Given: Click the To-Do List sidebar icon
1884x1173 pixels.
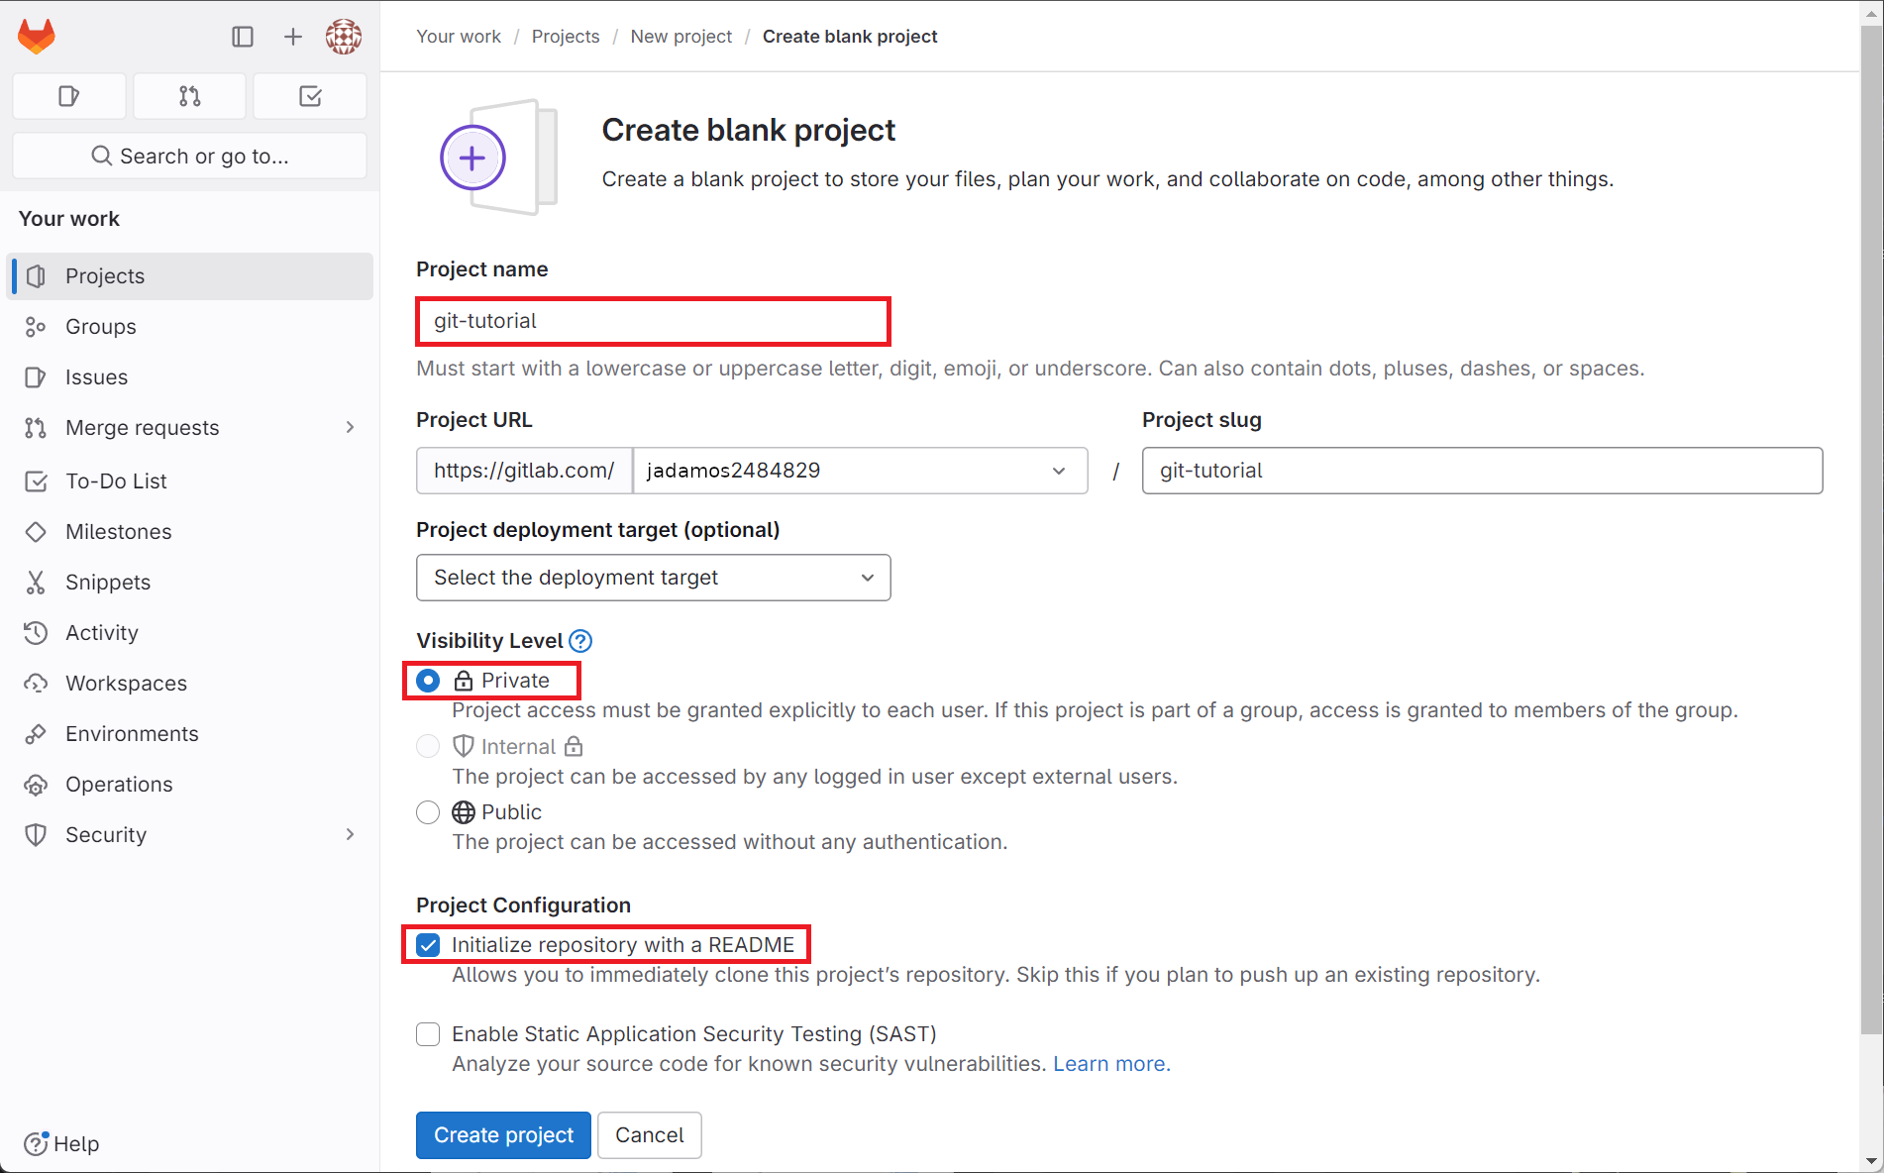Looking at the screenshot, I should (37, 481).
